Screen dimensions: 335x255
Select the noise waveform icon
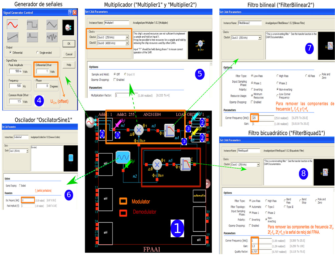[52, 37]
